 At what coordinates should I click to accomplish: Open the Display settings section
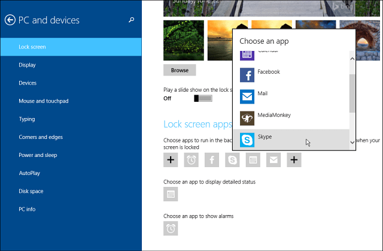tap(71, 65)
